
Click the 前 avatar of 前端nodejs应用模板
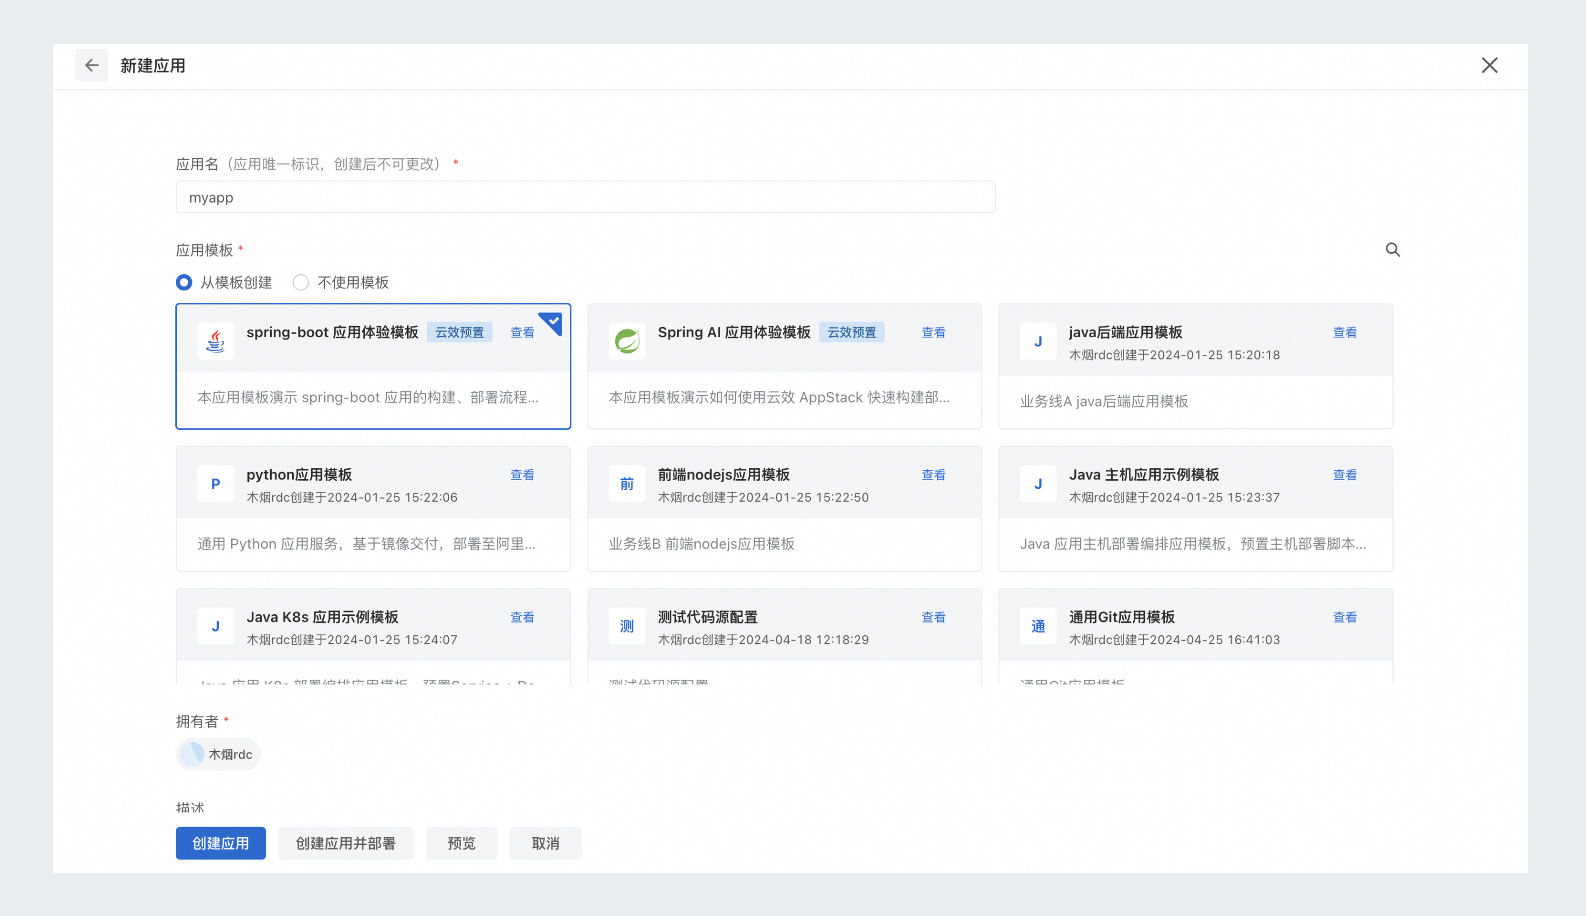pos(627,484)
